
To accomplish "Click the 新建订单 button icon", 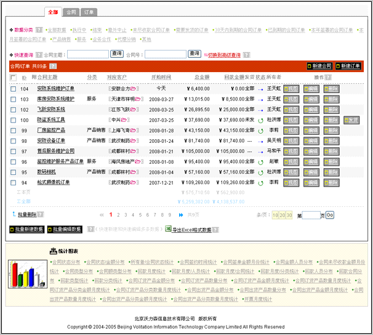I will coord(339,66).
